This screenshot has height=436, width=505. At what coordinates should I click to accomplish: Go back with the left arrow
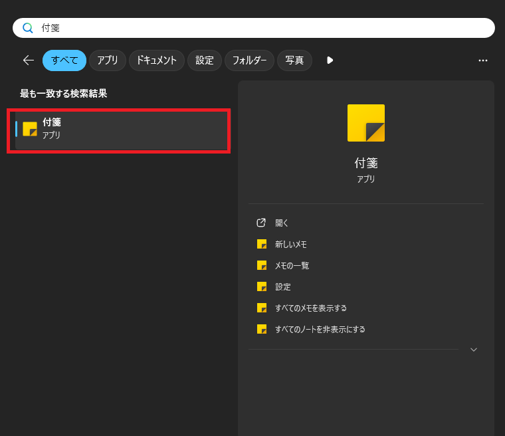coord(29,60)
